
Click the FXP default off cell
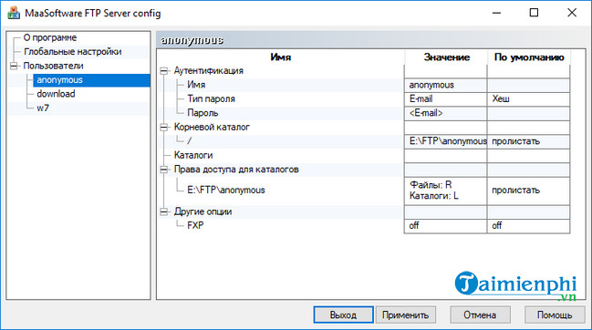tap(528, 226)
